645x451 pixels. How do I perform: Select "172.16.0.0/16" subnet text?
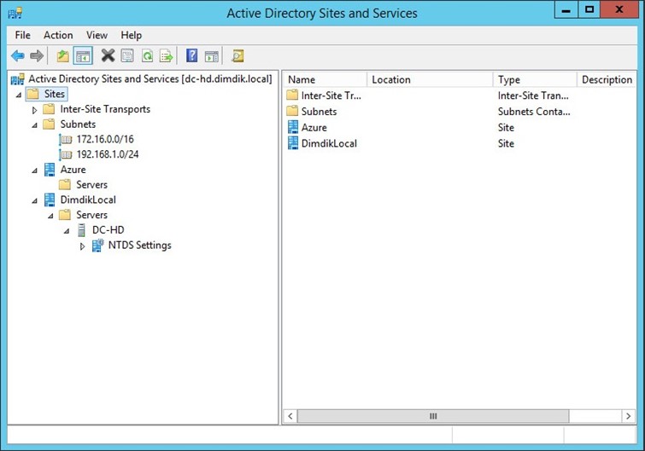[x=105, y=140]
